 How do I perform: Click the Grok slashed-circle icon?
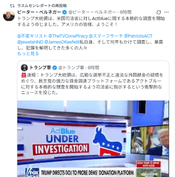[x=159, y=12]
